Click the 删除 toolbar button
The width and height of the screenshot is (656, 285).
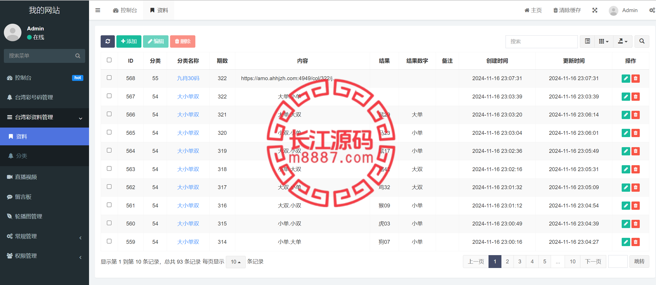[182, 41]
